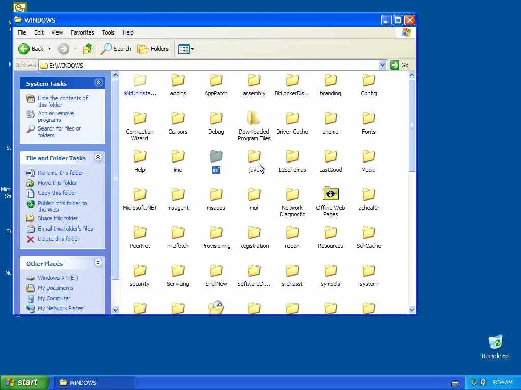Select the highlighted inf folder
The height and width of the screenshot is (390, 521).
pyautogui.click(x=216, y=161)
